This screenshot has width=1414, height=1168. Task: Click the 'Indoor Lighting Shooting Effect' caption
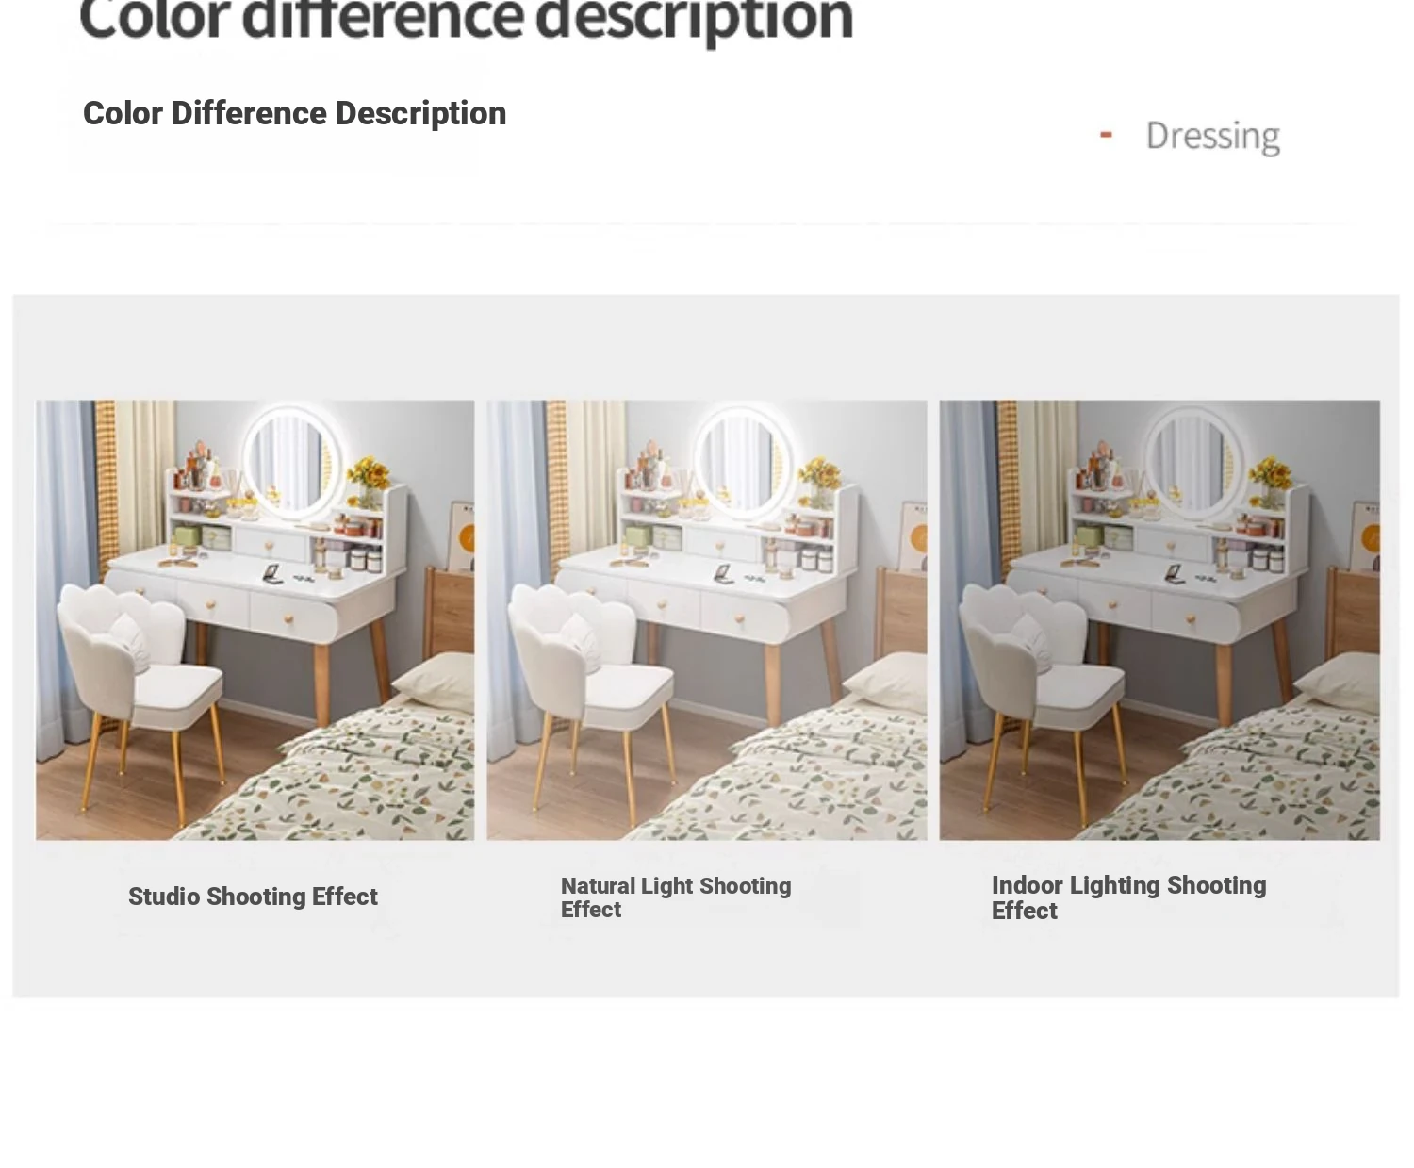tap(1128, 897)
